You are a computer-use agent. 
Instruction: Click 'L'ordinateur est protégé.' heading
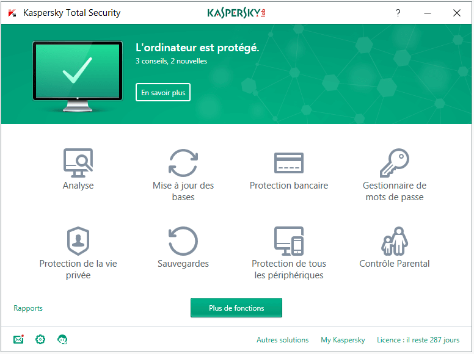[x=197, y=48]
